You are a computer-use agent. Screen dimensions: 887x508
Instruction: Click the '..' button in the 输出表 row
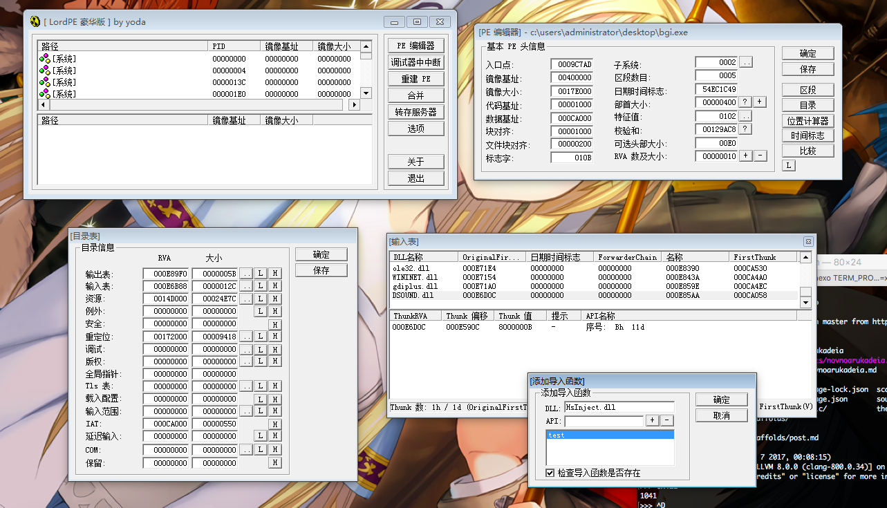click(x=246, y=274)
